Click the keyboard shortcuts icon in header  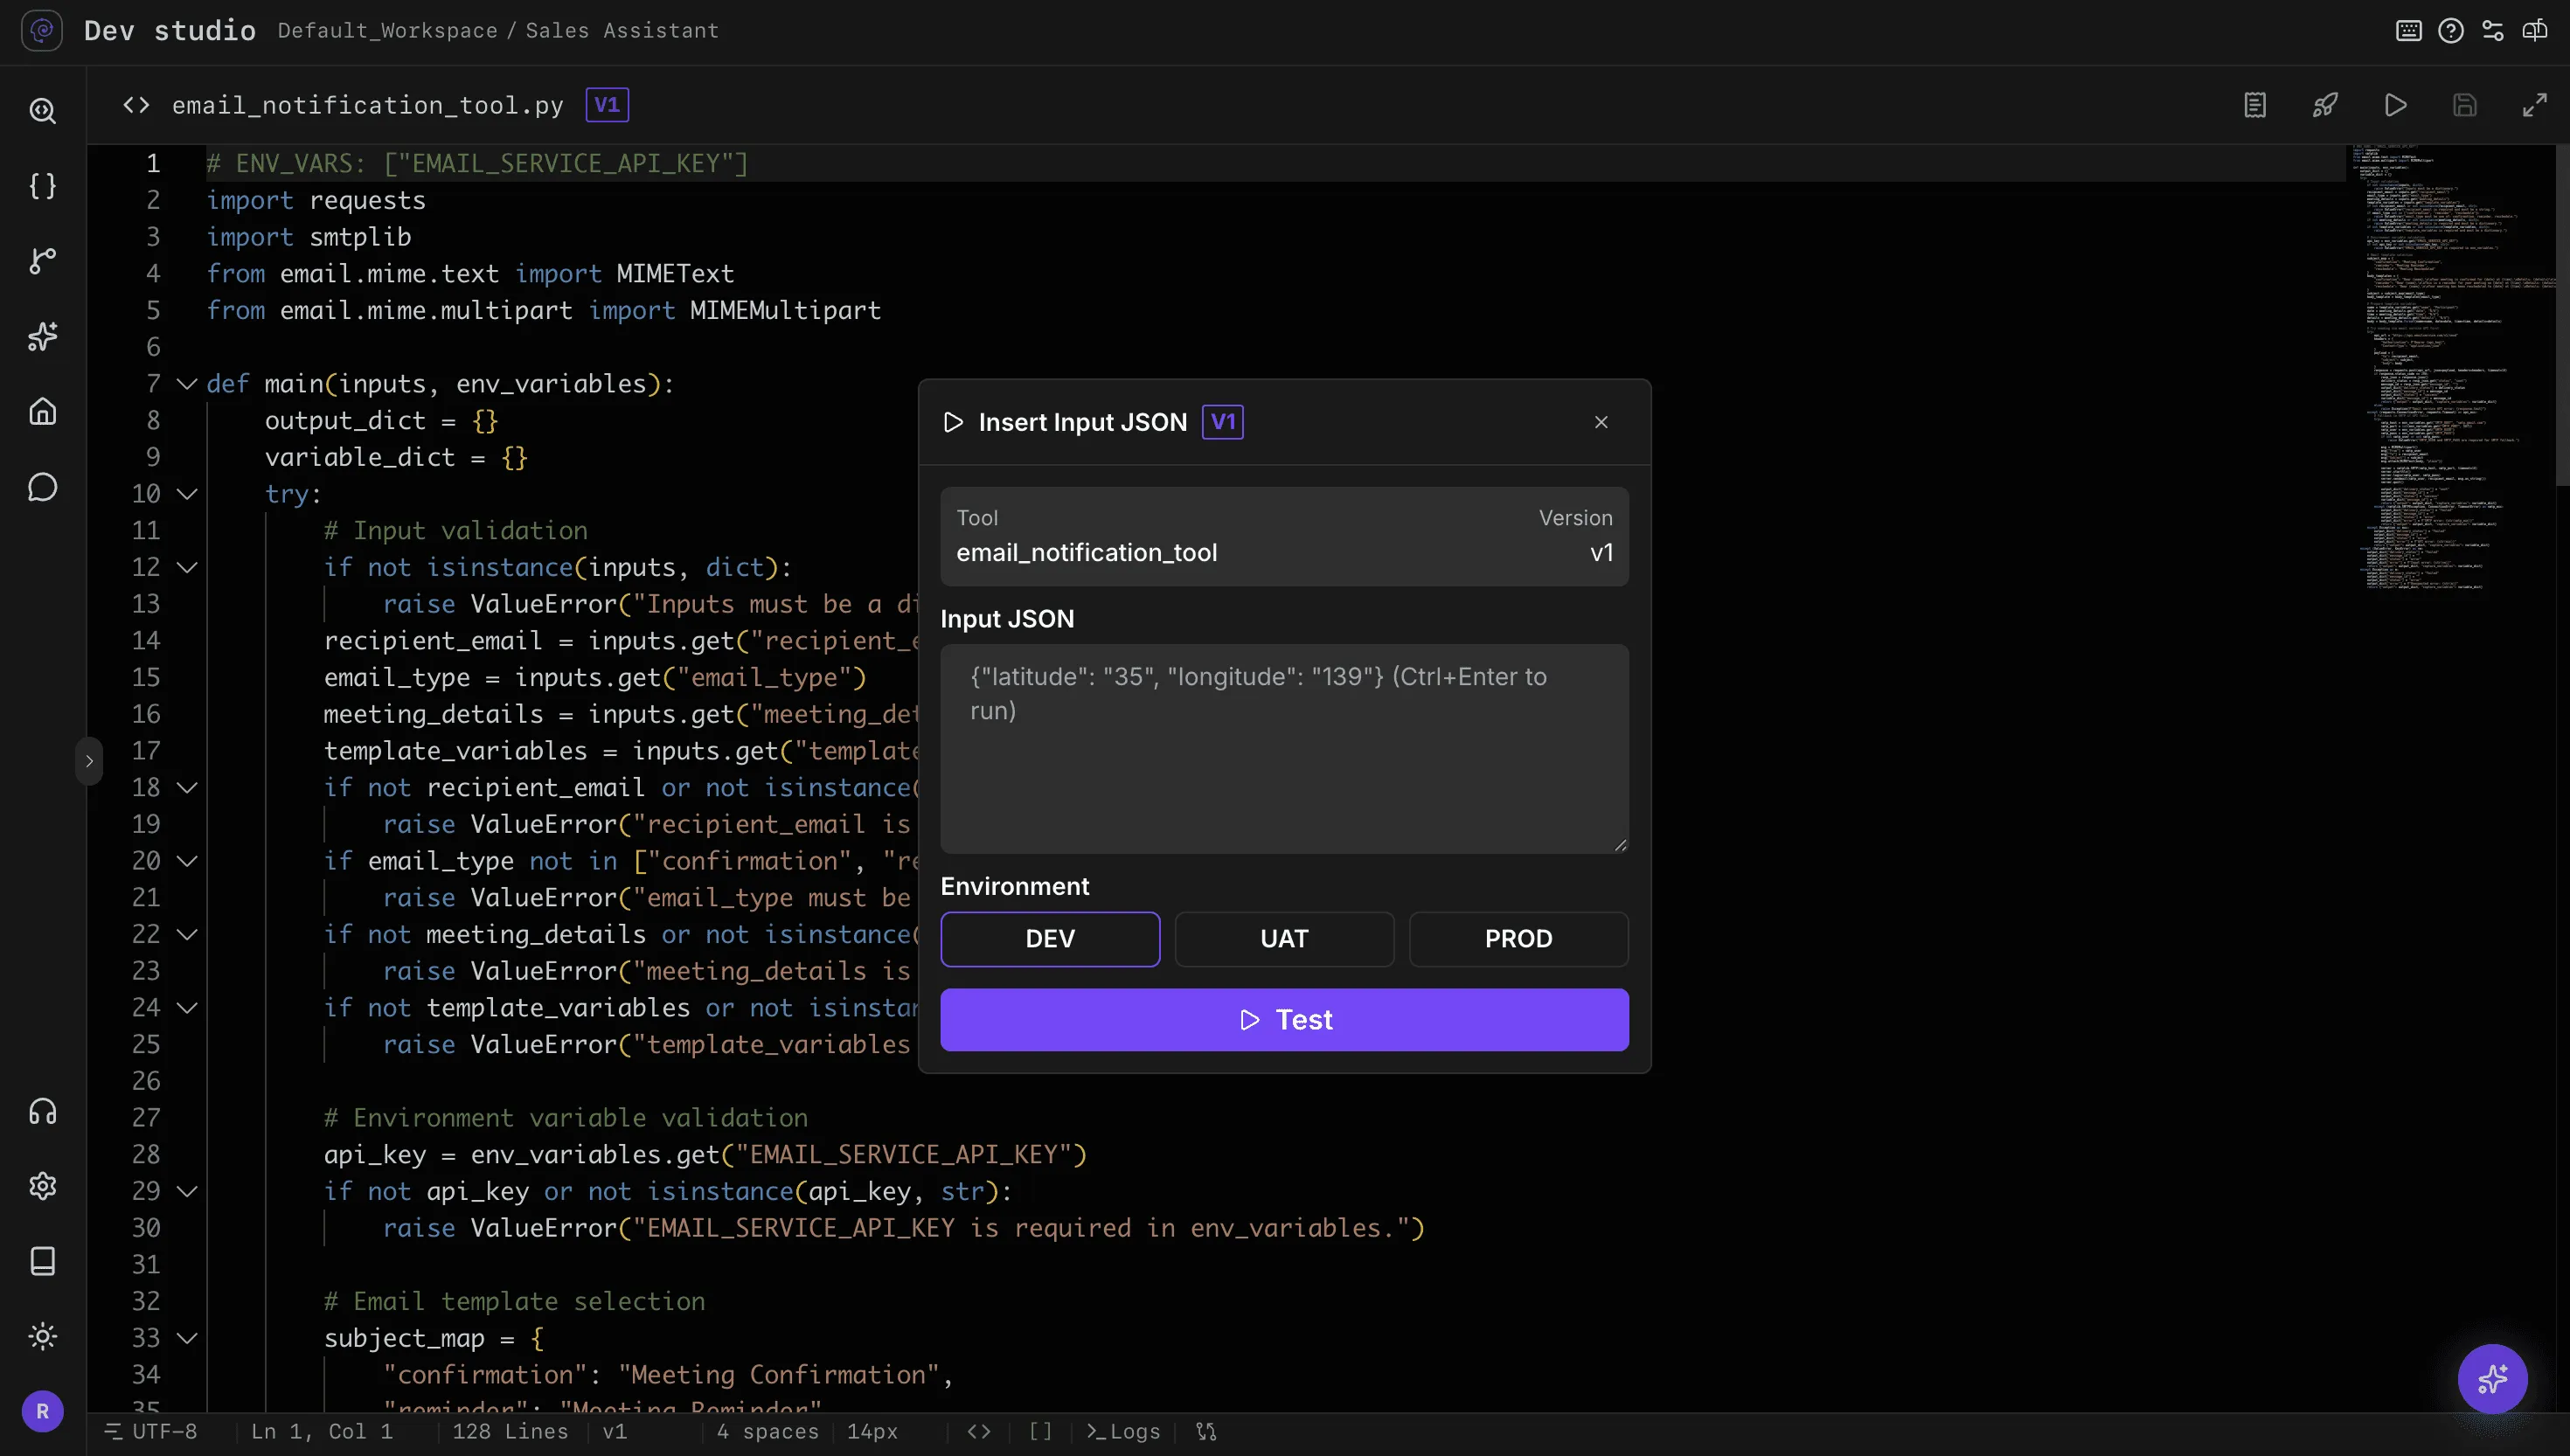2409,31
